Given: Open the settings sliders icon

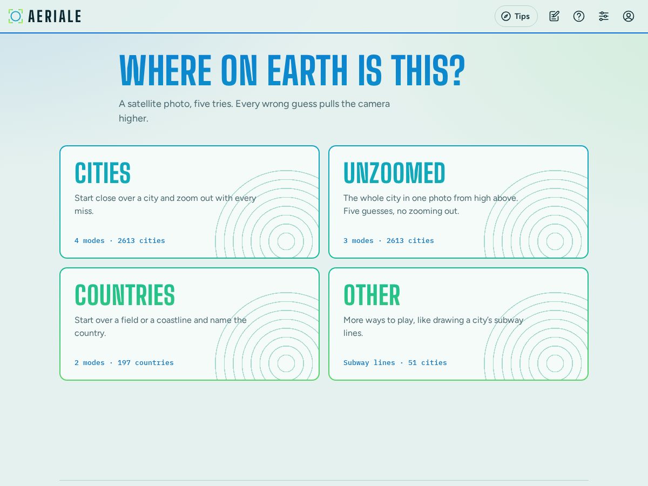Looking at the screenshot, I should (604, 16).
